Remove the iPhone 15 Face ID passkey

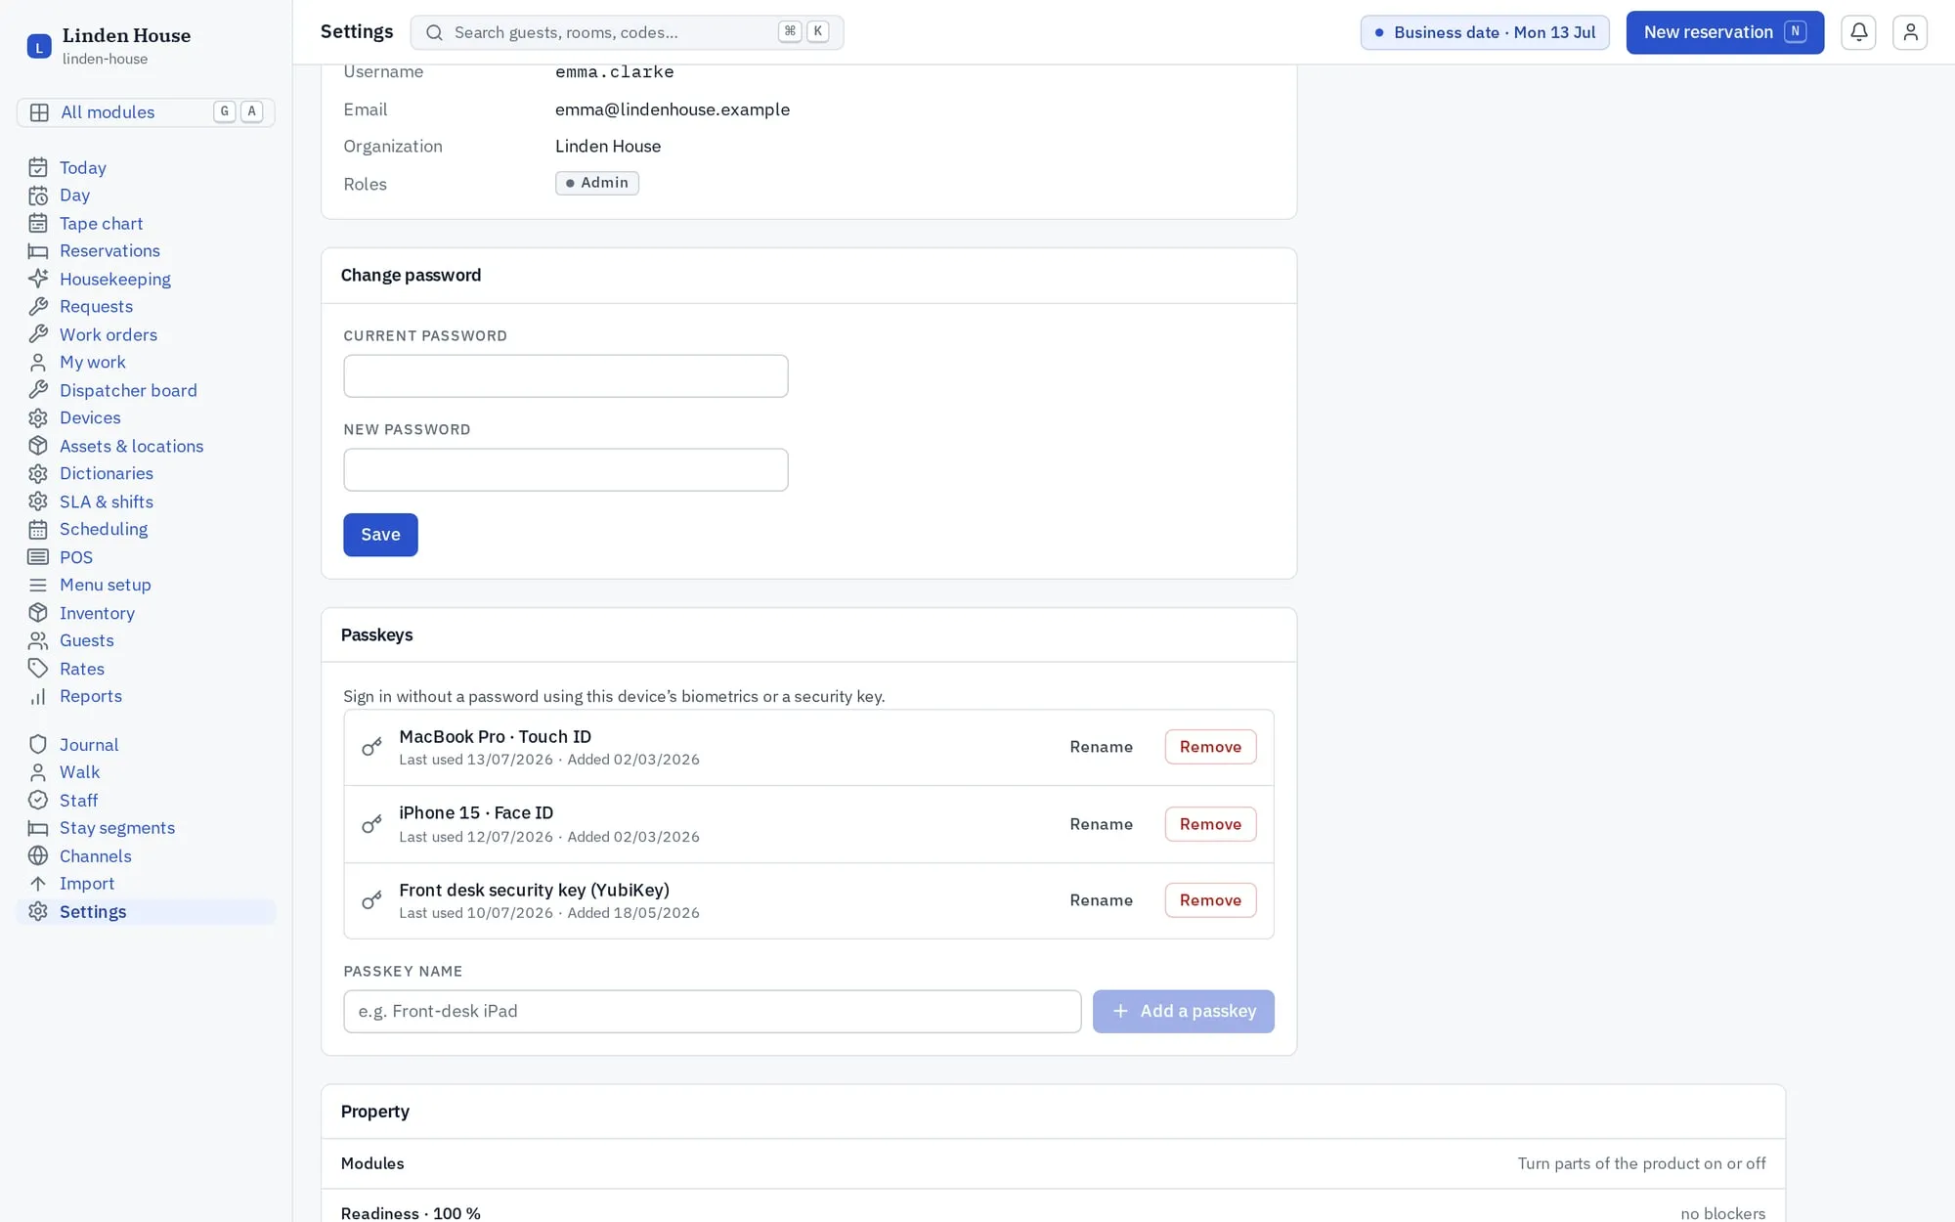click(1210, 824)
